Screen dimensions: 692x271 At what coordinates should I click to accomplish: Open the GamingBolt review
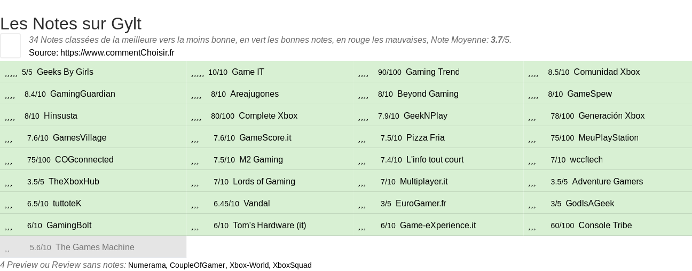click(x=69, y=225)
